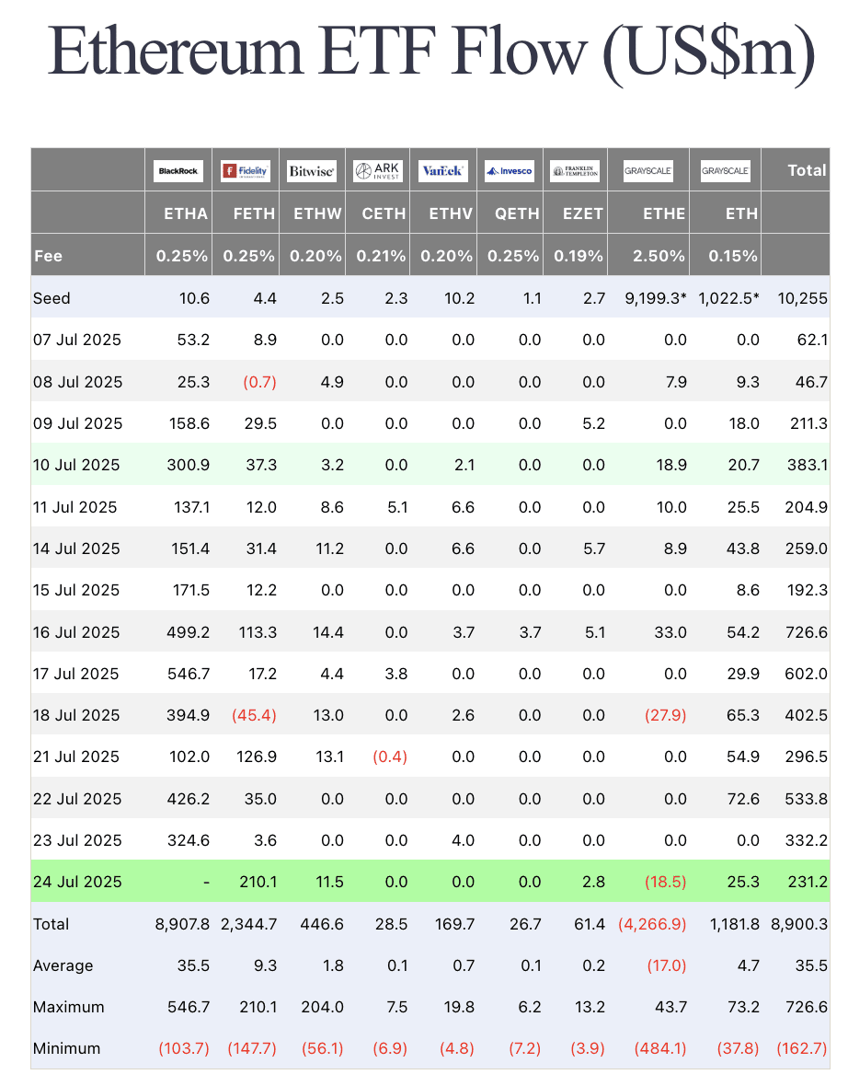Select the 07 Jul 2025 row date
The width and height of the screenshot is (848, 1086).
click(x=77, y=341)
